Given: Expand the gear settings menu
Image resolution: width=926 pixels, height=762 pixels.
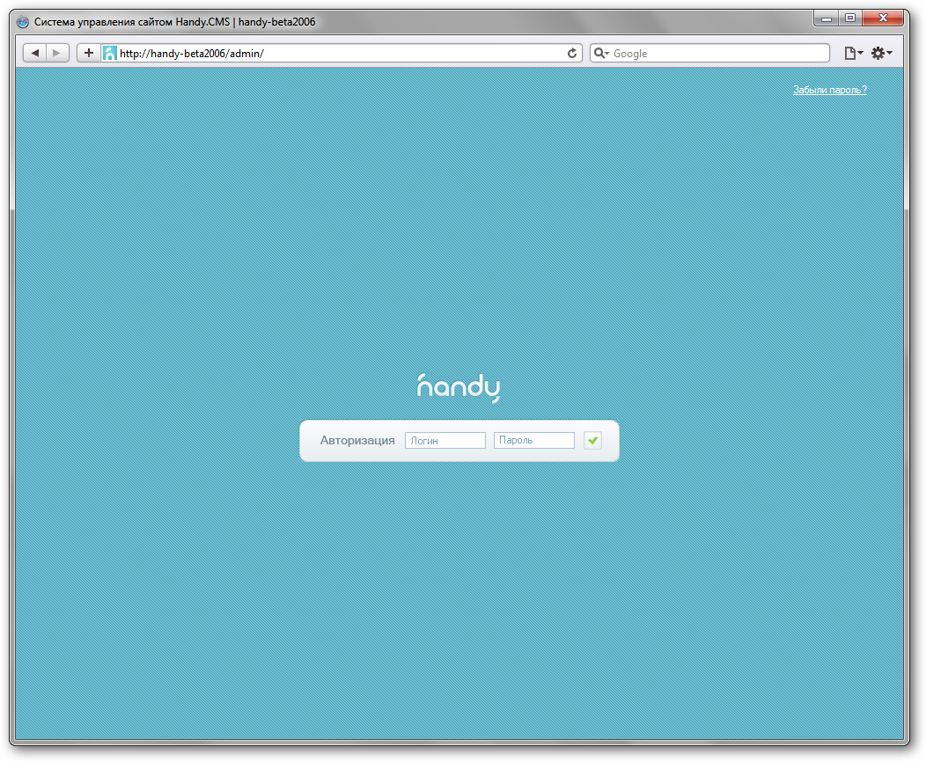Looking at the screenshot, I should point(881,54).
